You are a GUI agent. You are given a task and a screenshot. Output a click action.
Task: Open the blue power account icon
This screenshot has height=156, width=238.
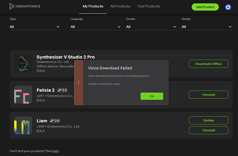pyautogui.click(x=228, y=7)
